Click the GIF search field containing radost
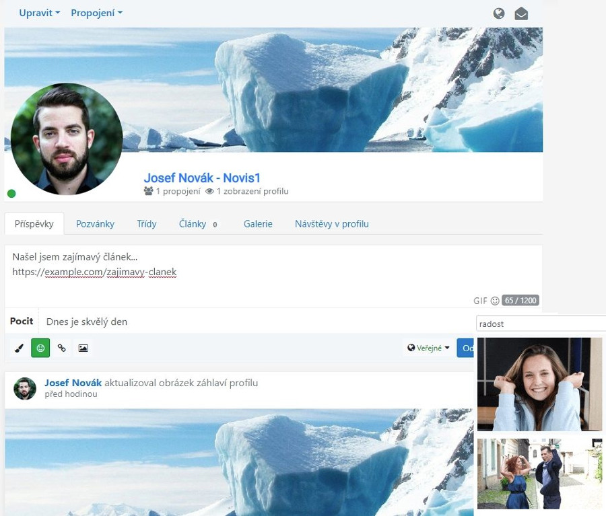This screenshot has height=516, width=606. (539, 324)
